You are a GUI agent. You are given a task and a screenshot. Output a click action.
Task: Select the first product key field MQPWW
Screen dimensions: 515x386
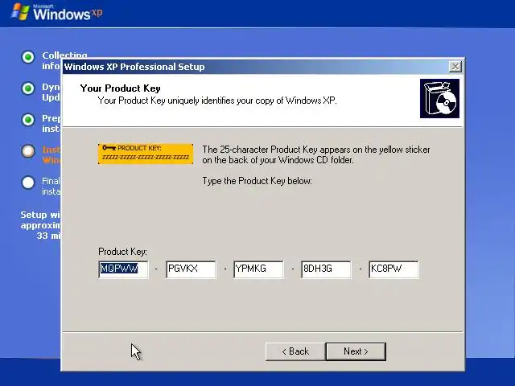(123, 269)
